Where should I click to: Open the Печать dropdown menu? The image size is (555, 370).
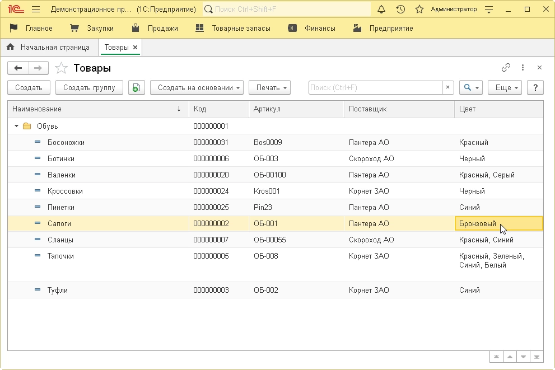[x=269, y=88]
